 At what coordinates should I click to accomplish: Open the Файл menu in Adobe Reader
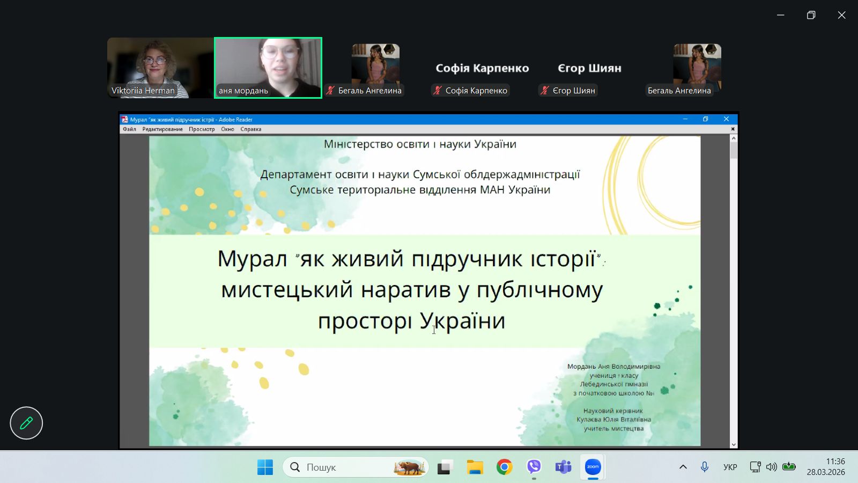[129, 129]
